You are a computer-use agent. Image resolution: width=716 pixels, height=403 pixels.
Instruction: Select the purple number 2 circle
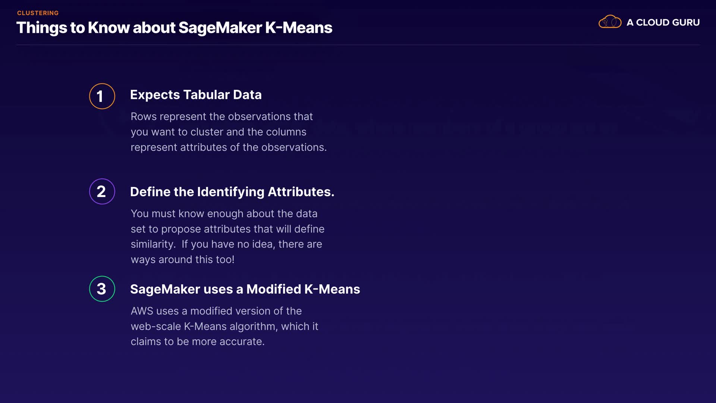coord(102,191)
